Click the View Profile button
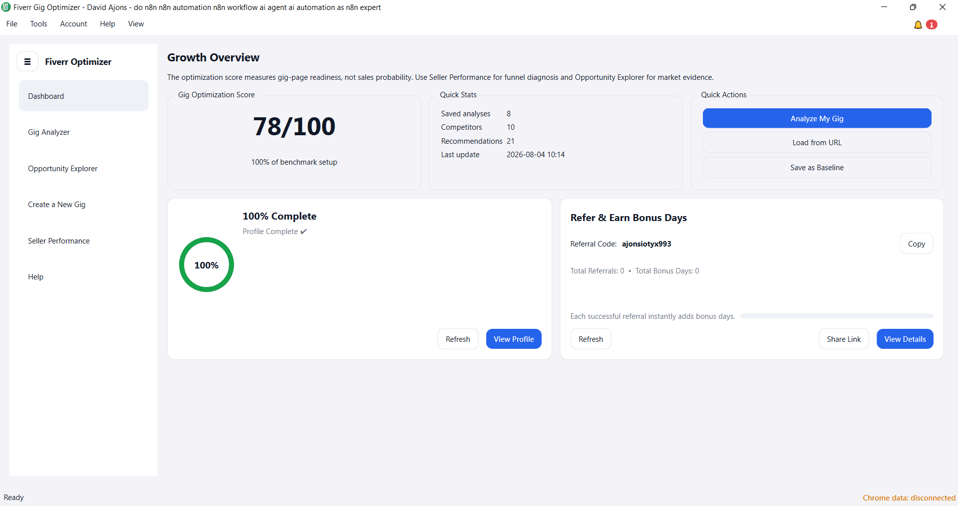The image size is (958, 506). tap(514, 339)
